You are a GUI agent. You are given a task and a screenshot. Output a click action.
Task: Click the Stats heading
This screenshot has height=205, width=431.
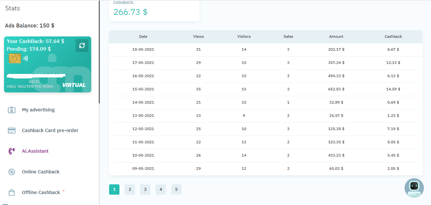[x=13, y=8]
